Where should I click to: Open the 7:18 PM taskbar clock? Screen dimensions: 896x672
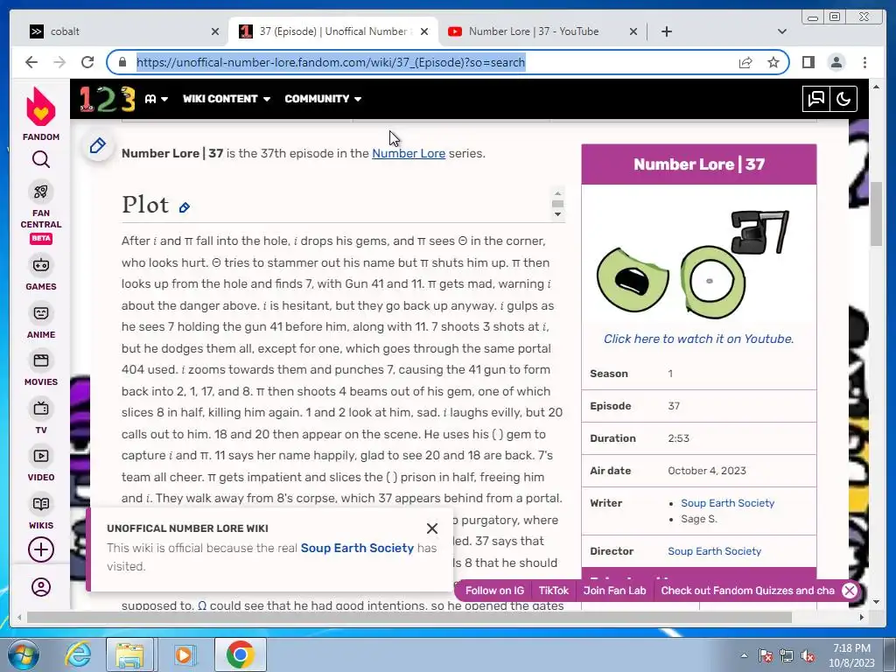851,655
